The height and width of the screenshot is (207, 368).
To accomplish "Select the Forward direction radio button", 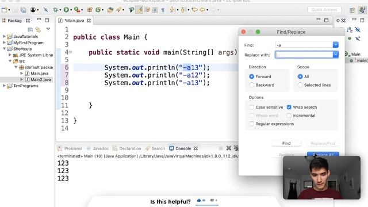I will [252, 76].
